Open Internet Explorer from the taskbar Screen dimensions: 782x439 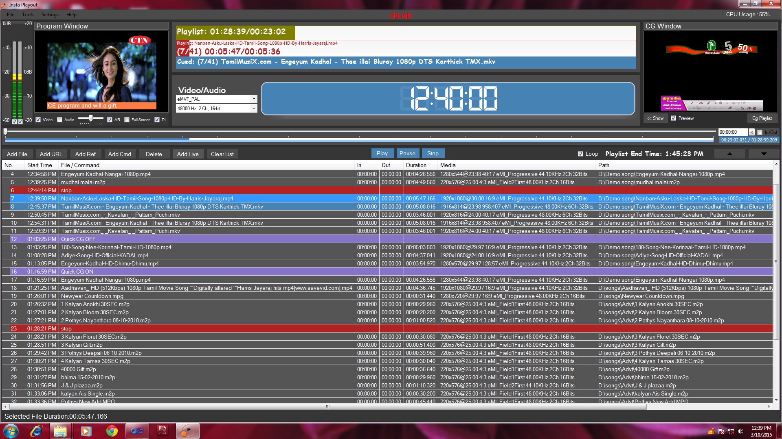(36, 431)
